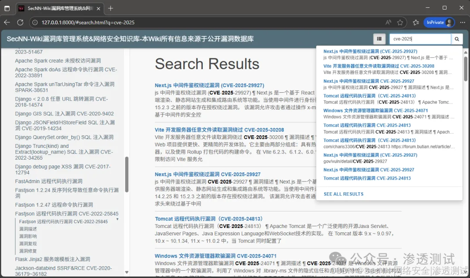470x278 pixels.
Task: Open sidebar item Apache Spark create 未授权访问漏洞
Action: click(x=58, y=61)
